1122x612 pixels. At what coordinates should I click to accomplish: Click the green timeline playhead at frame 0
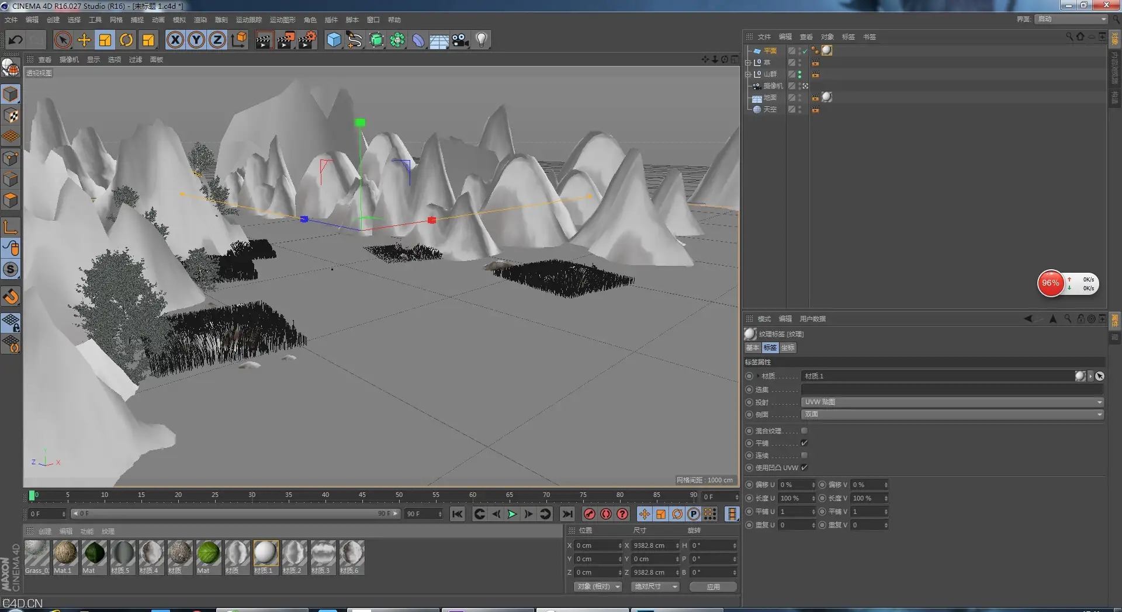pos(32,495)
